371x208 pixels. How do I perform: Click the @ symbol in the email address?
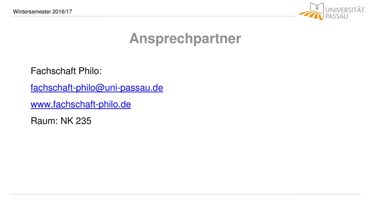[100, 88]
